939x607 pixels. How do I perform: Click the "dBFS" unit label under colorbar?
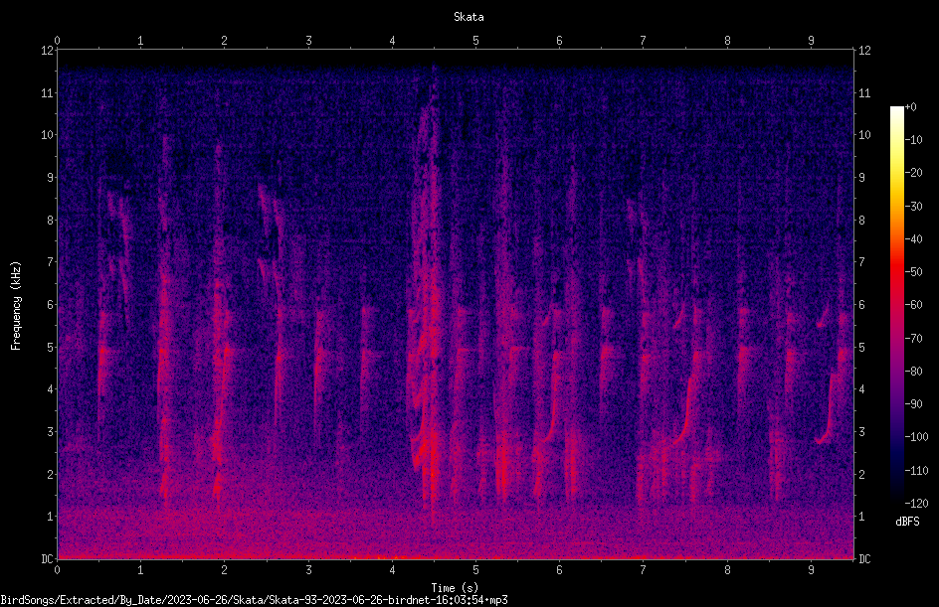coord(907,522)
